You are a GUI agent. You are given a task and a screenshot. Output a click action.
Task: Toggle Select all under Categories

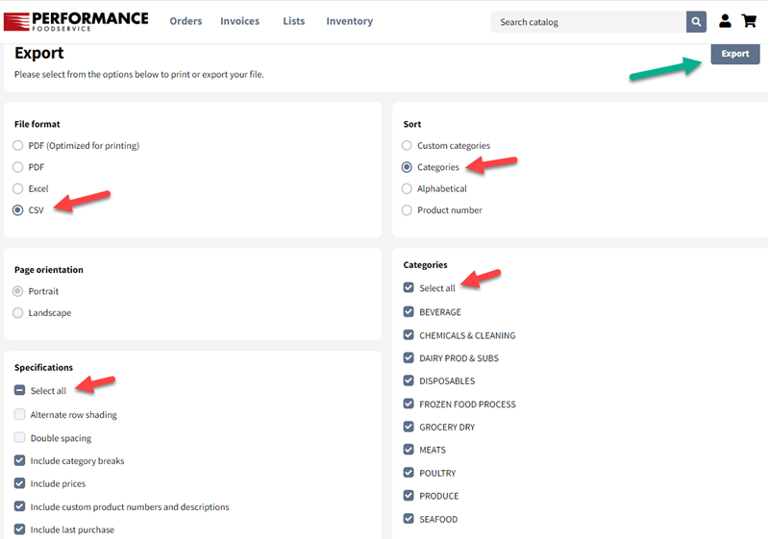click(x=409, y=287)
